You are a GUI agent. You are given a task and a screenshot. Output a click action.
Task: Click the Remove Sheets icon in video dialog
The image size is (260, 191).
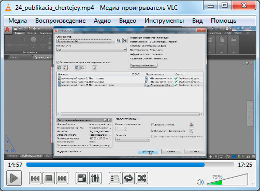65,68
